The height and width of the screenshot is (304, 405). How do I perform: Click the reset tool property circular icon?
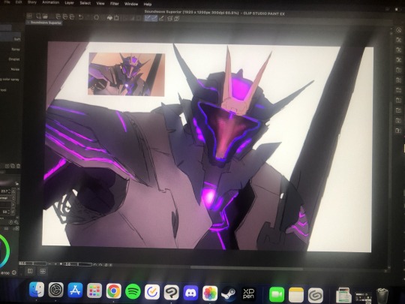point(10,221)
